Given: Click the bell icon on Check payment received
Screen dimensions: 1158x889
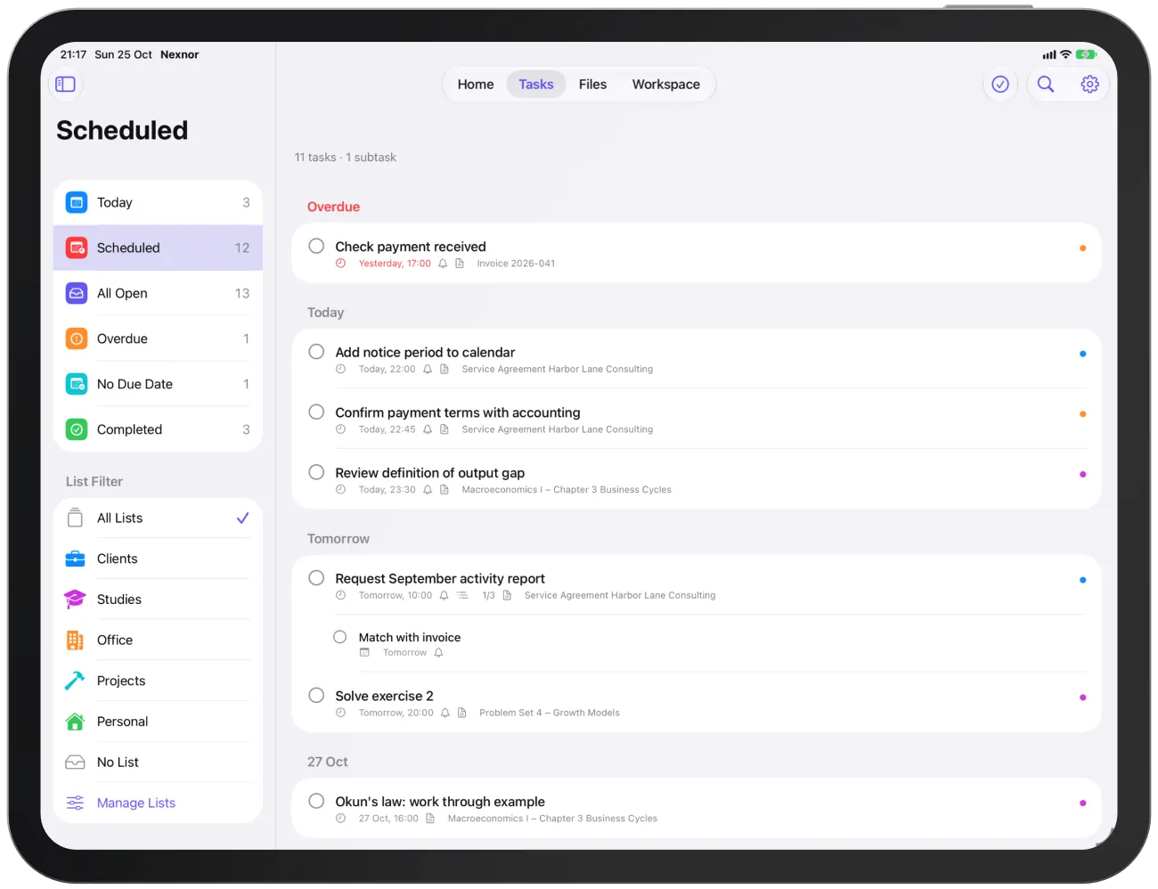Looking at the screenshot, I should coord(443,264).
